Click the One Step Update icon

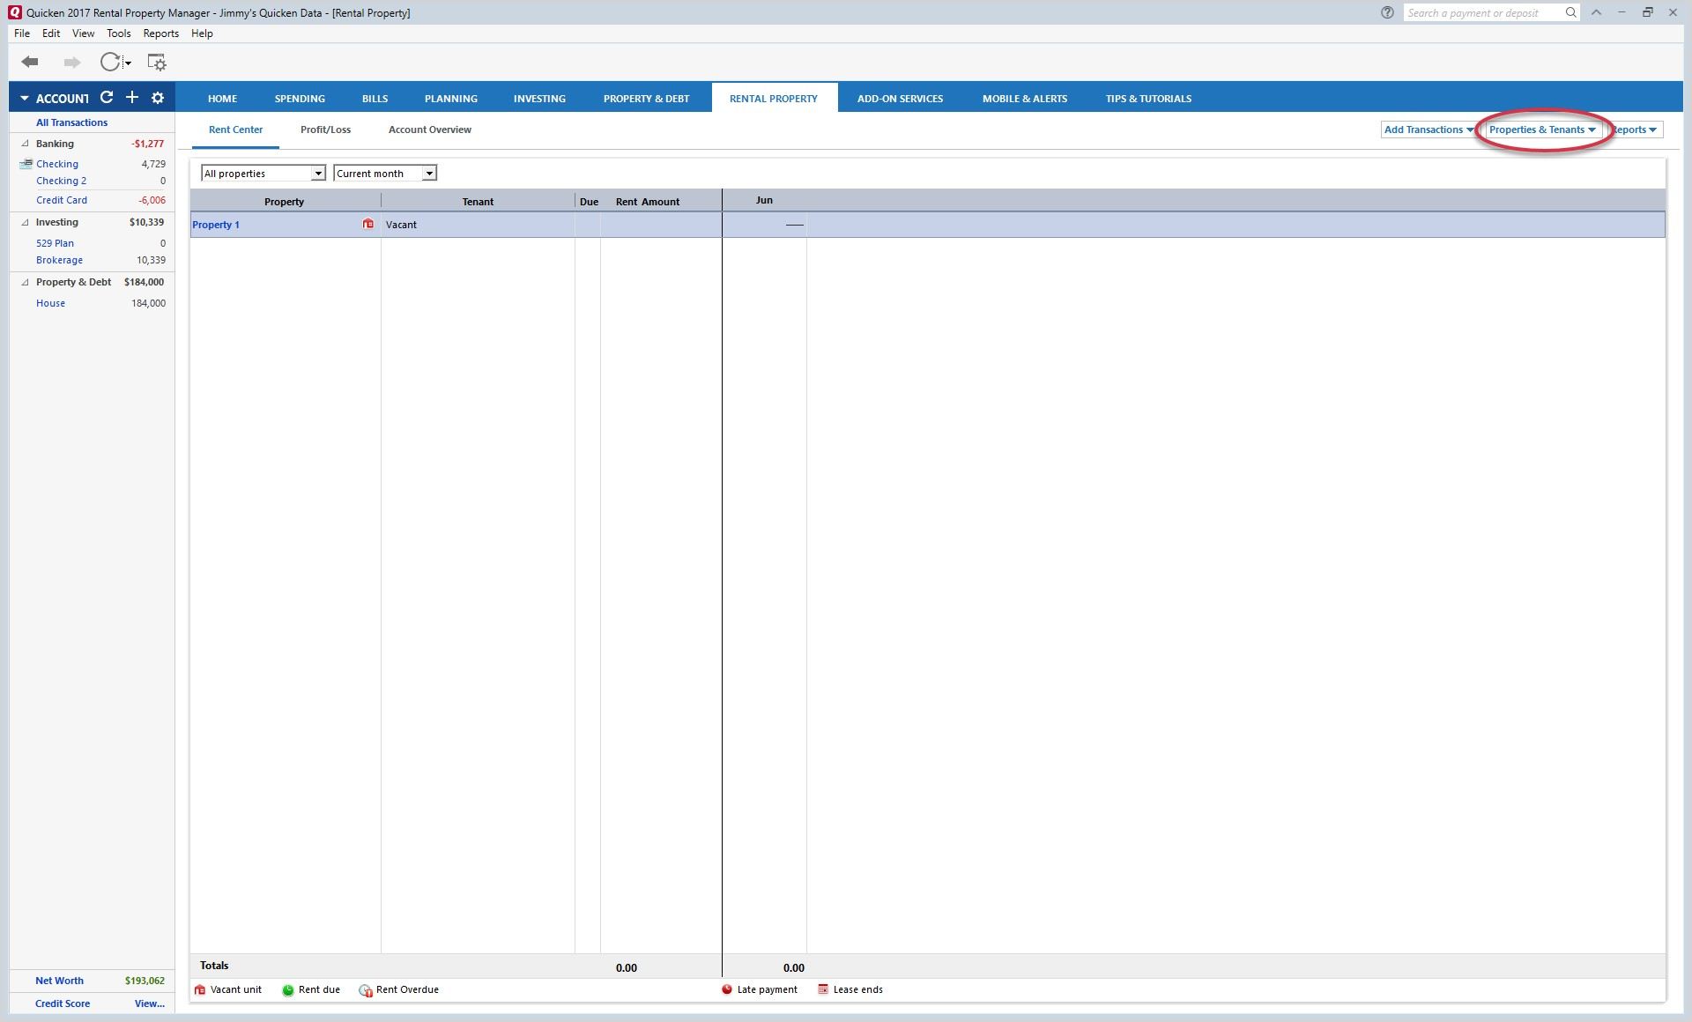pos(110,62)
